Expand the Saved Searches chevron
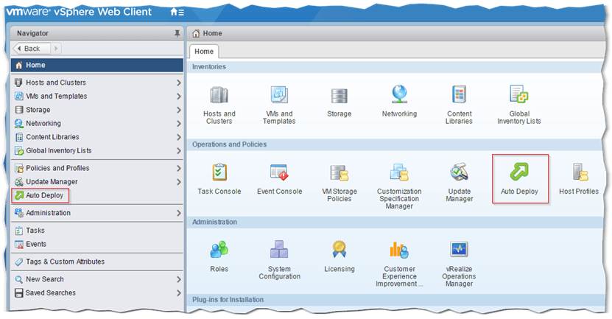The height and width of the screenshot is (319, 612). tap(178, 292)
